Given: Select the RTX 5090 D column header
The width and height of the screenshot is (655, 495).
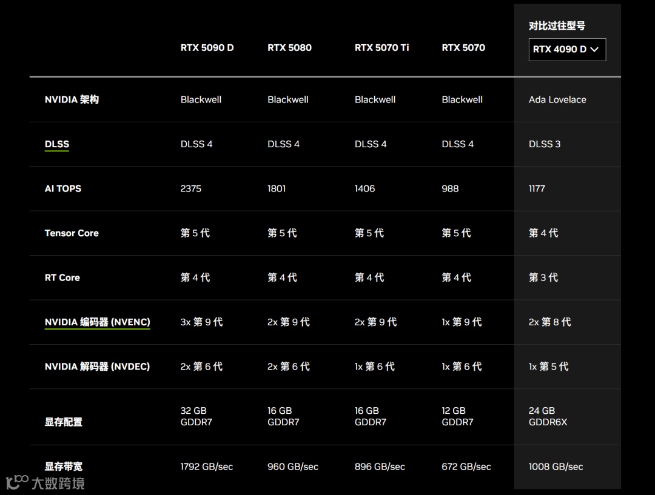Looking at the screenshot, I should (207, 48).
